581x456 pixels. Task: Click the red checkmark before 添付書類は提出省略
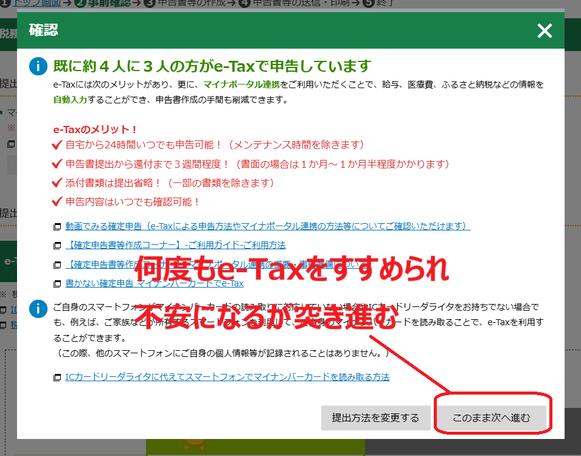[58, 183]
